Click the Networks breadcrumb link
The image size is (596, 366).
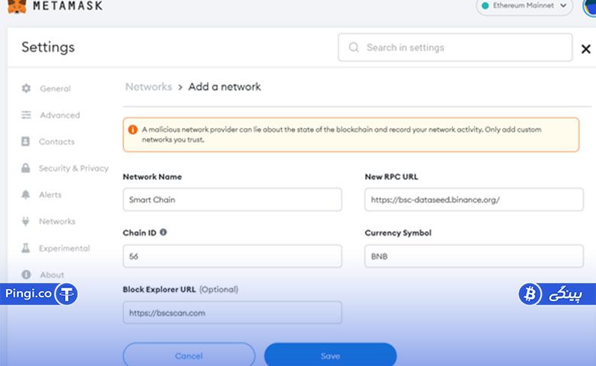click(x=149, y=87)
